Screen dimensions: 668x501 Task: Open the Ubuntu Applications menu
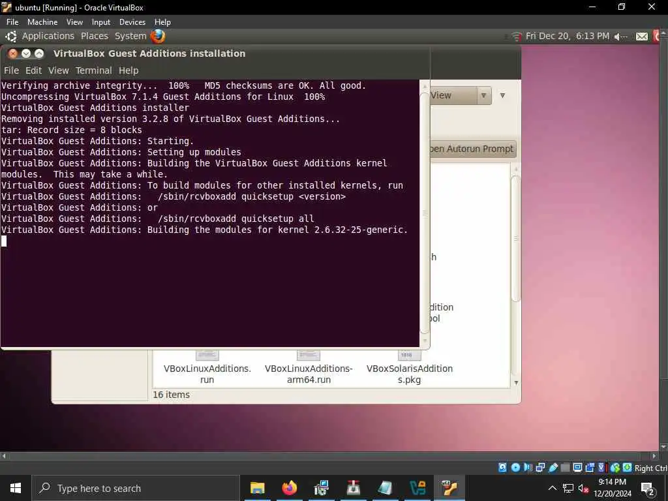[x=48, y=36]
